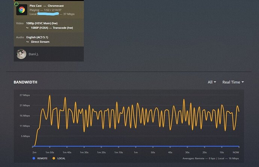Open Dani J.'s cat avatar
The width and height of the screenshot is (259, 167).
[x=21, y=54]
